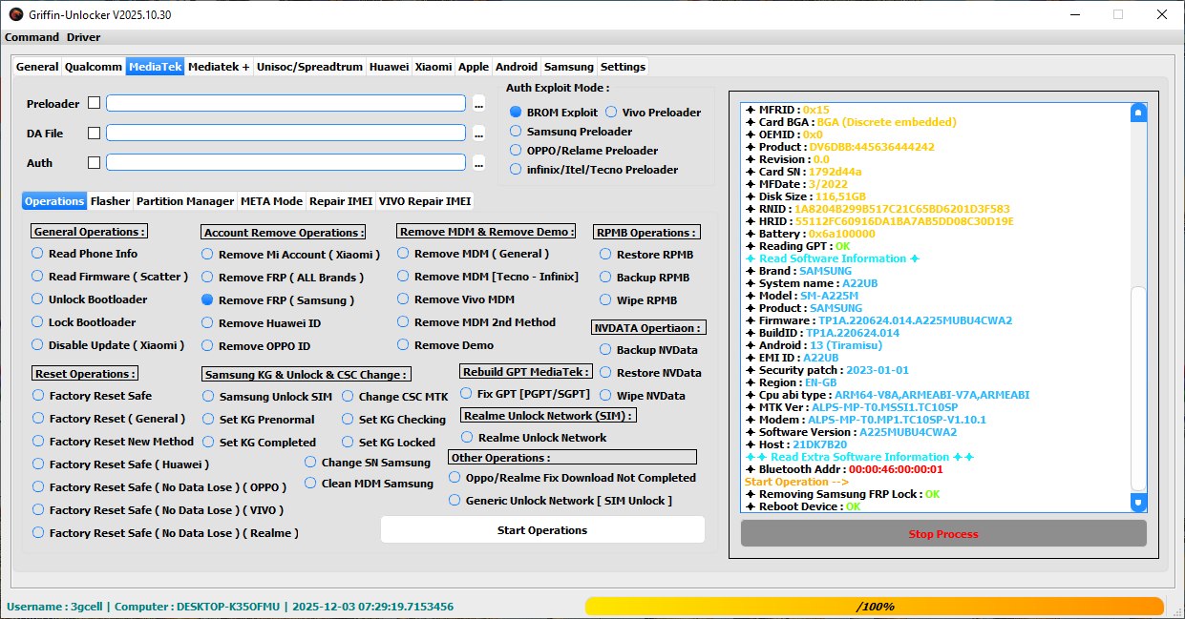The height and width of the screenshot is (619, 1185).
Task: Enable the Preloader checkbox
Action: [94, 103]
